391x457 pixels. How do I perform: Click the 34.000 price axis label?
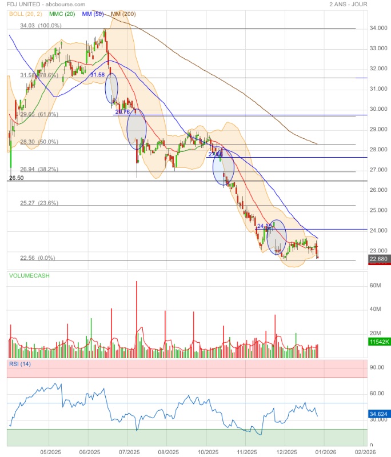[x=378, y=28]
